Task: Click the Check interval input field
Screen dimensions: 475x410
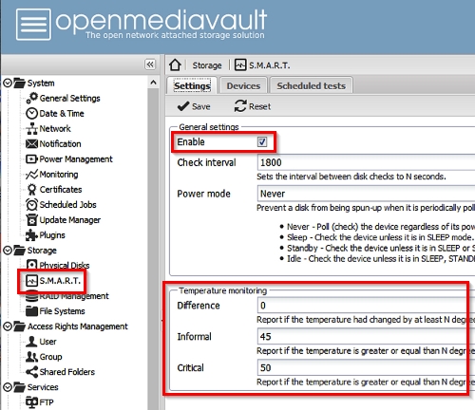Action: [x=366, y=162]
